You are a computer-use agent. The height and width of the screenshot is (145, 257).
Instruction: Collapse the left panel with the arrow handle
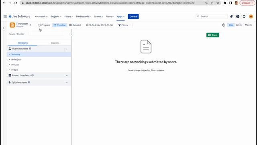click(x=71, y=34)
